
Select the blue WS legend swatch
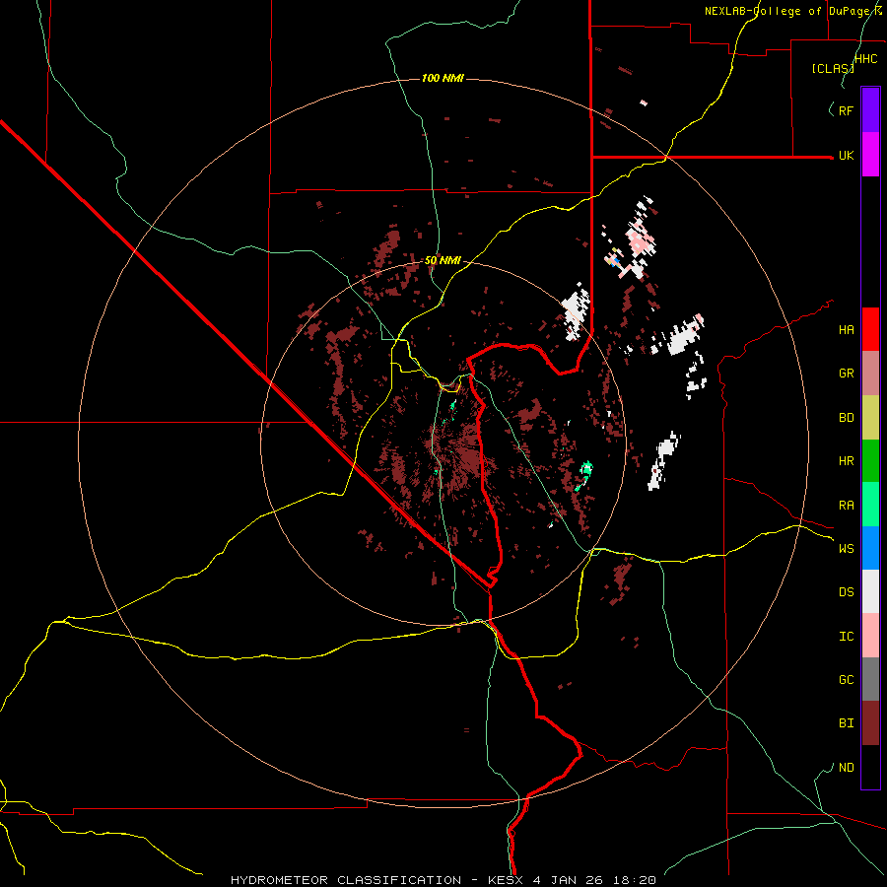click(x=870, y=548)
